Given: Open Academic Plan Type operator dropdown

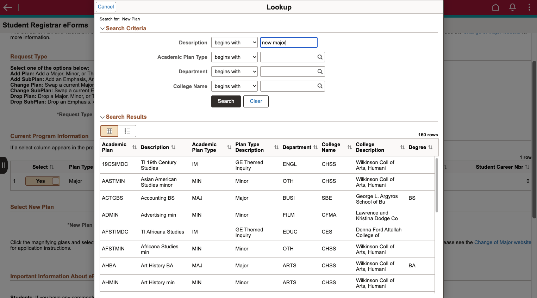Looking at the screenshot, I should (235, 57).
